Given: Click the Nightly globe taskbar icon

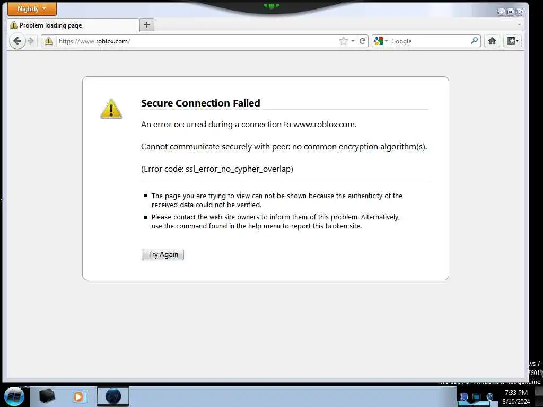Looking at the screenshot, I should (x=113, y=396).
